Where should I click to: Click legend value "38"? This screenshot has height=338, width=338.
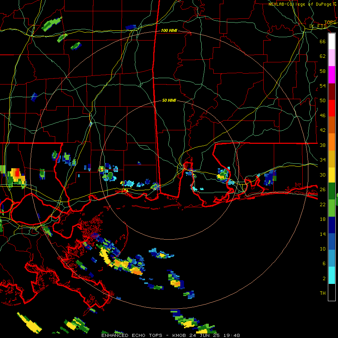[x=323, y=145]
